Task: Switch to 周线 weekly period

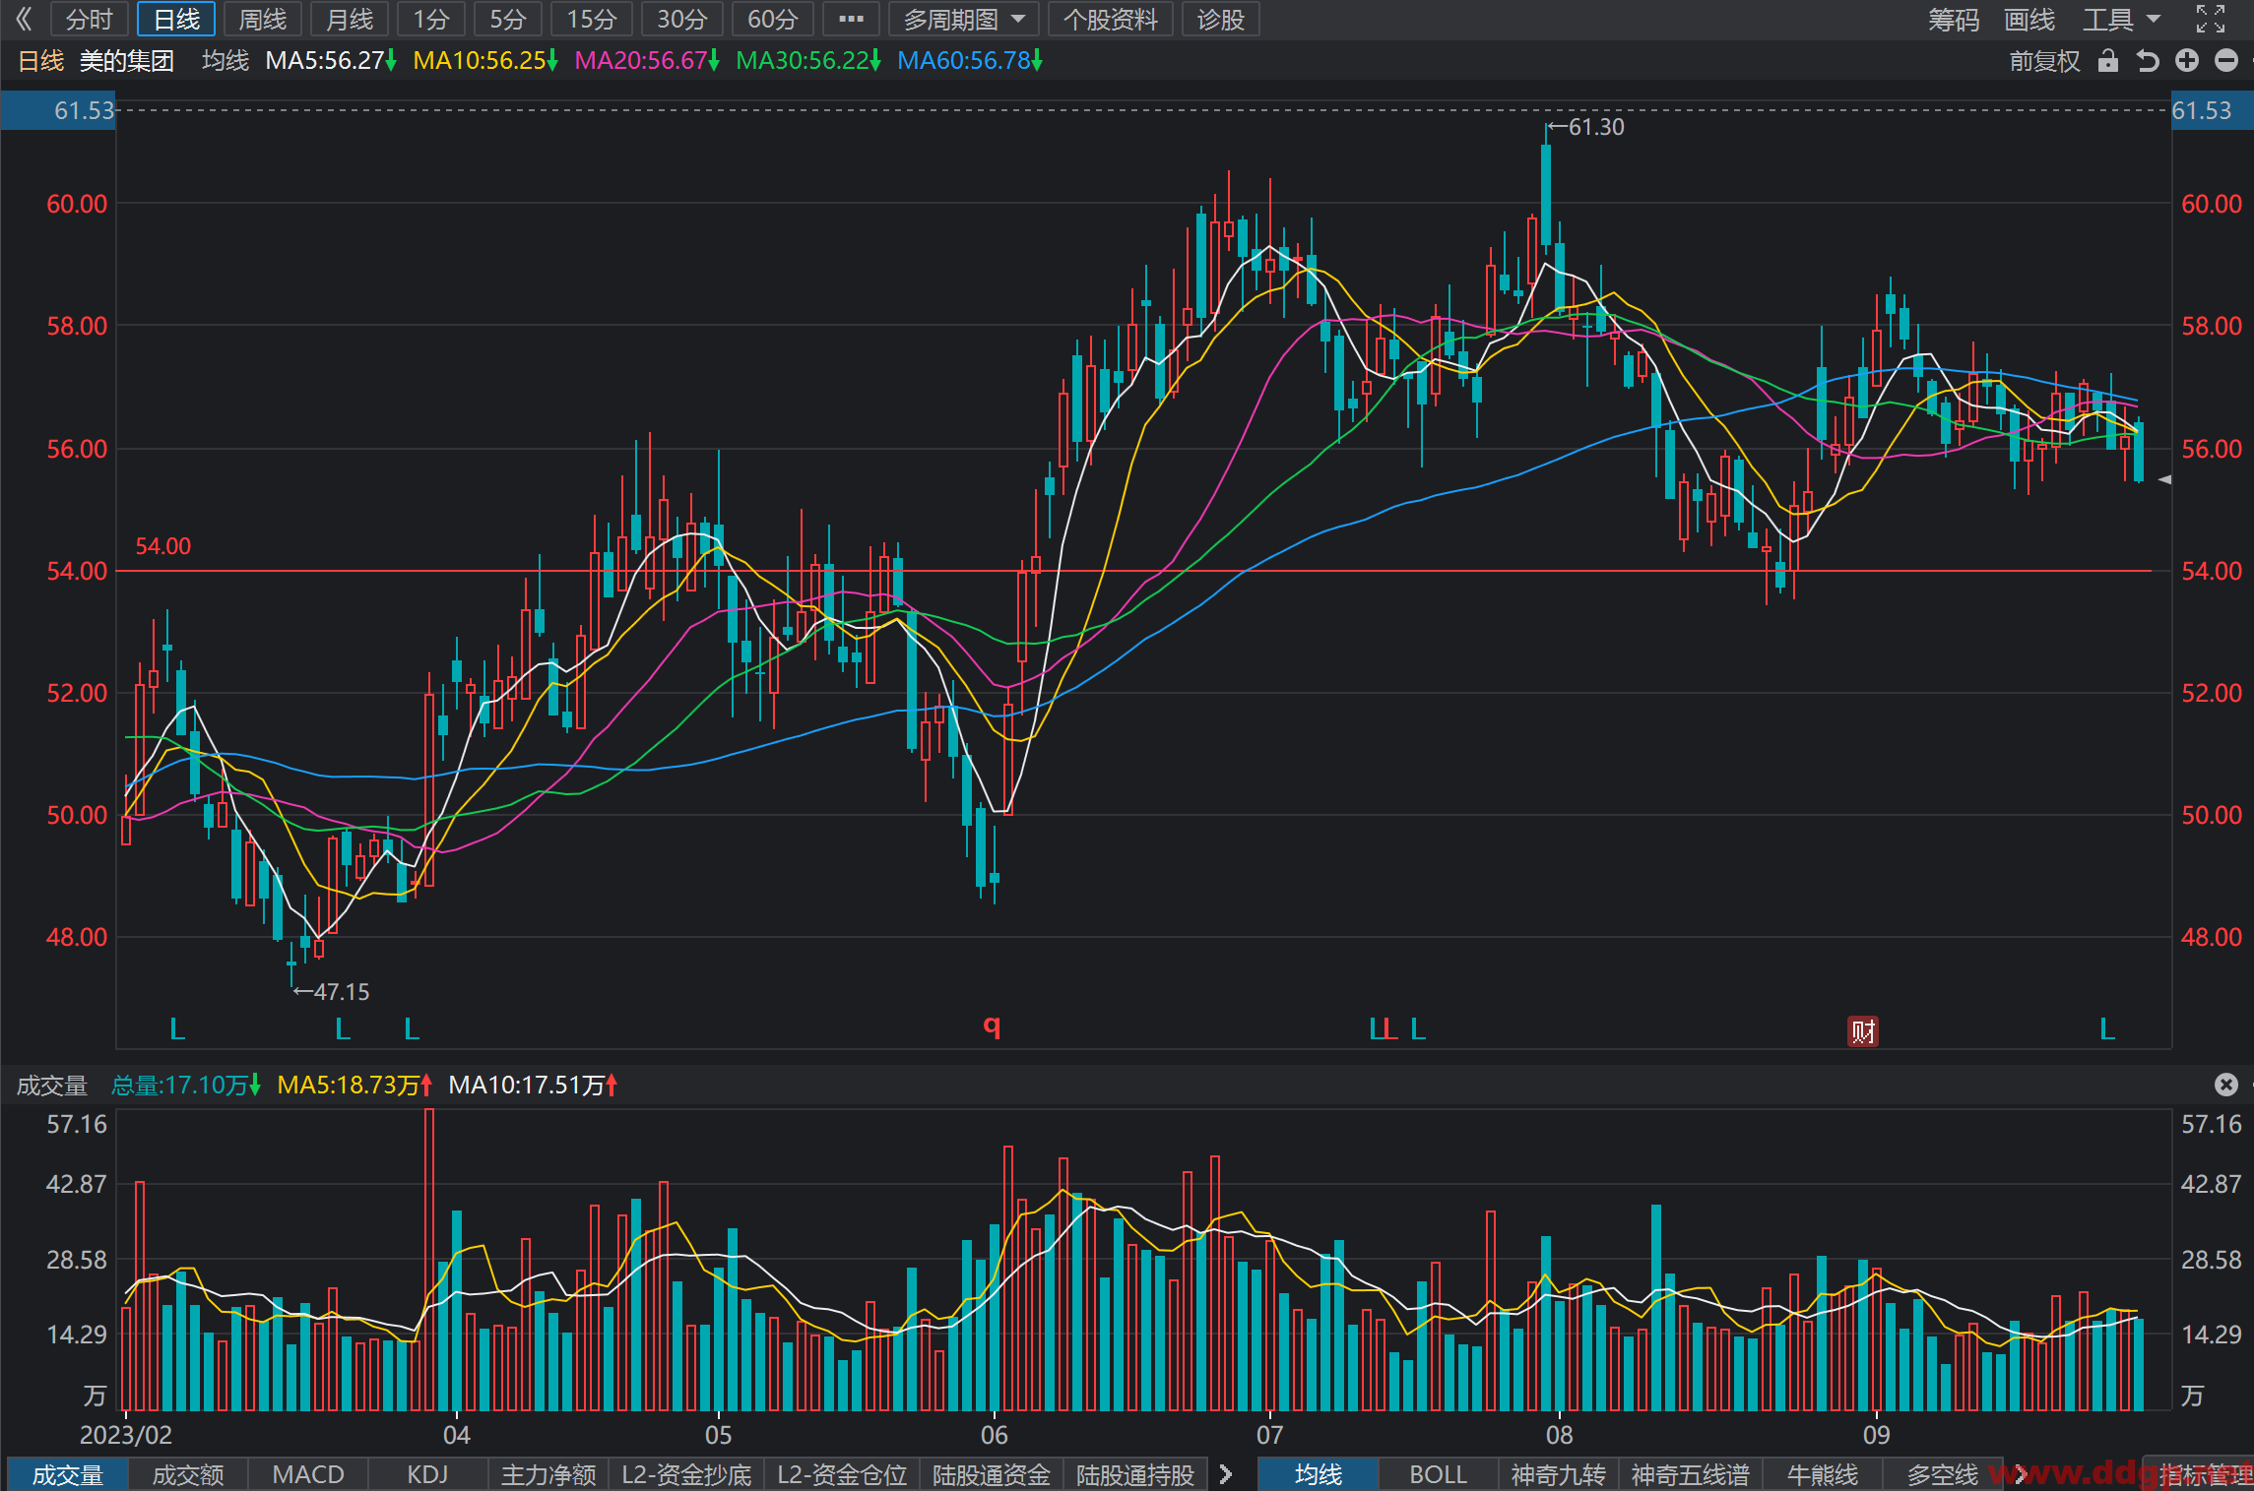Action: 263,19
